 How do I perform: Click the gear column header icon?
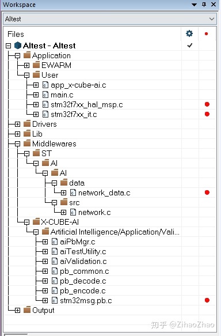[x=189, y=33]
